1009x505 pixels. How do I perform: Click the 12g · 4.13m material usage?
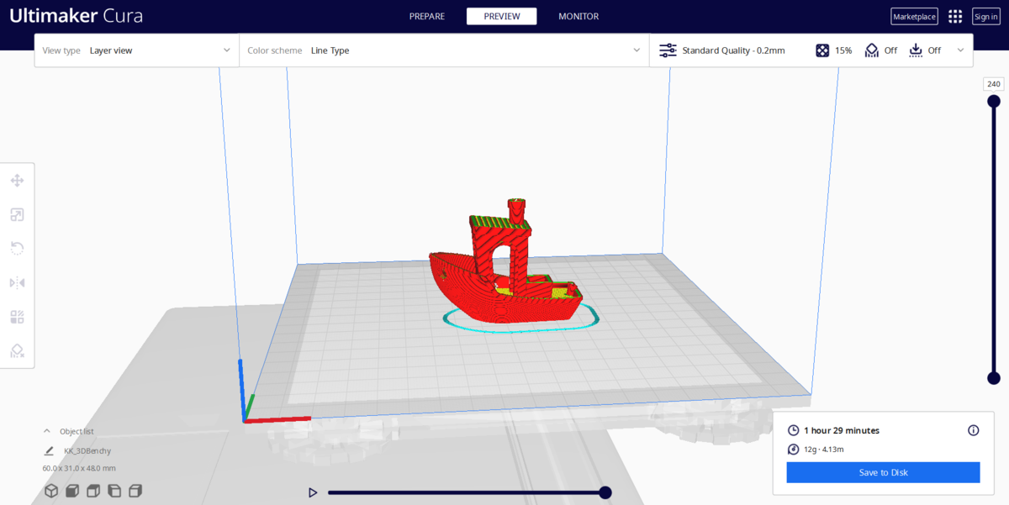(824, 450)
